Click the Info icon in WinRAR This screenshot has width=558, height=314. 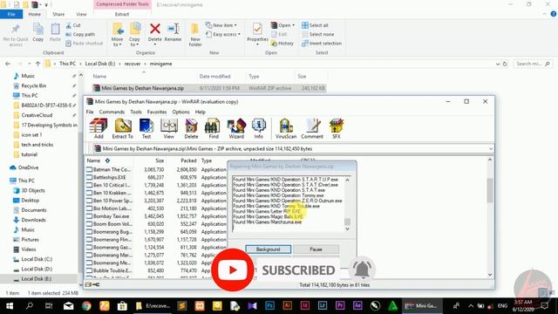(259, 129)
